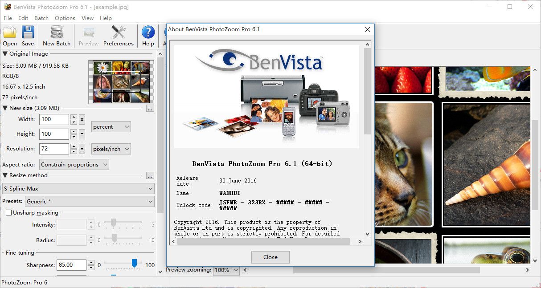
Task: Open Preferences from the toolbar
Action: [119, 36]
